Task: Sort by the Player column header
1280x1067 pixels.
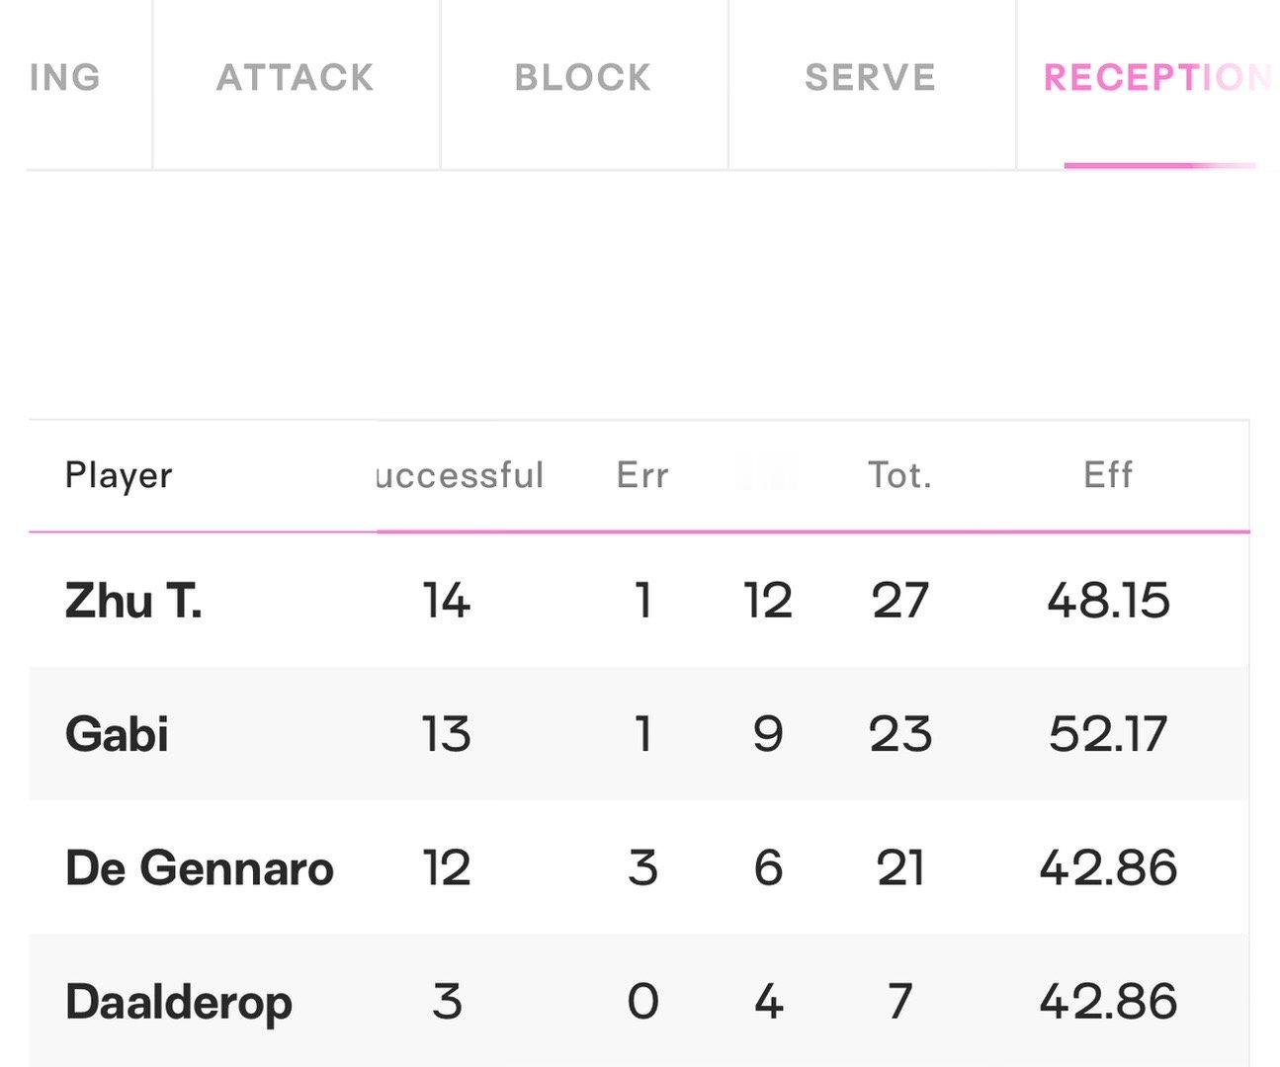Action: pos(119,475)
